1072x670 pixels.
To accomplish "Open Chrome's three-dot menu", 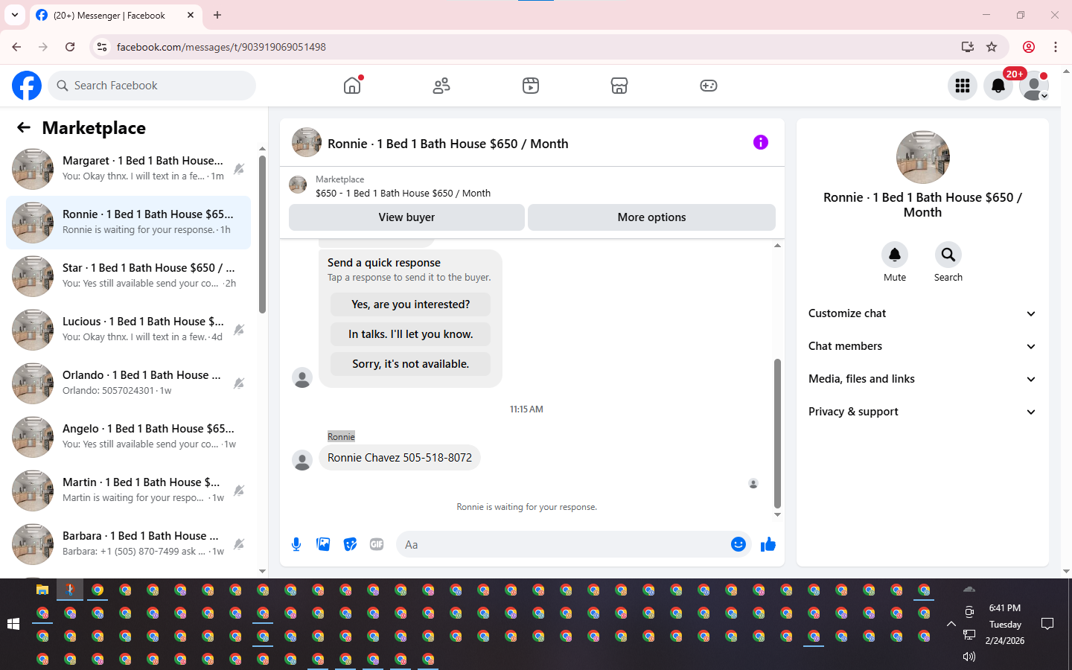I will [1056, 47].
